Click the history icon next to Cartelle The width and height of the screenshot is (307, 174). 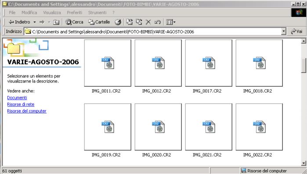click(118, 22)
